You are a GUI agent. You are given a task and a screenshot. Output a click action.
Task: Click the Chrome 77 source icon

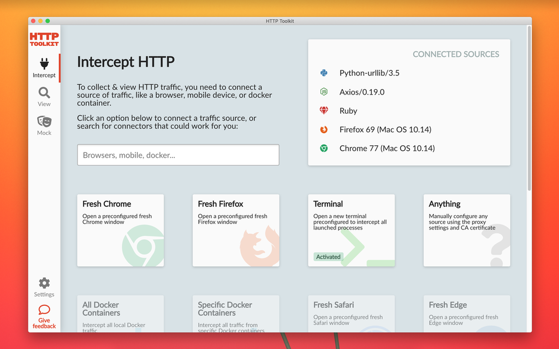(323, 148)
